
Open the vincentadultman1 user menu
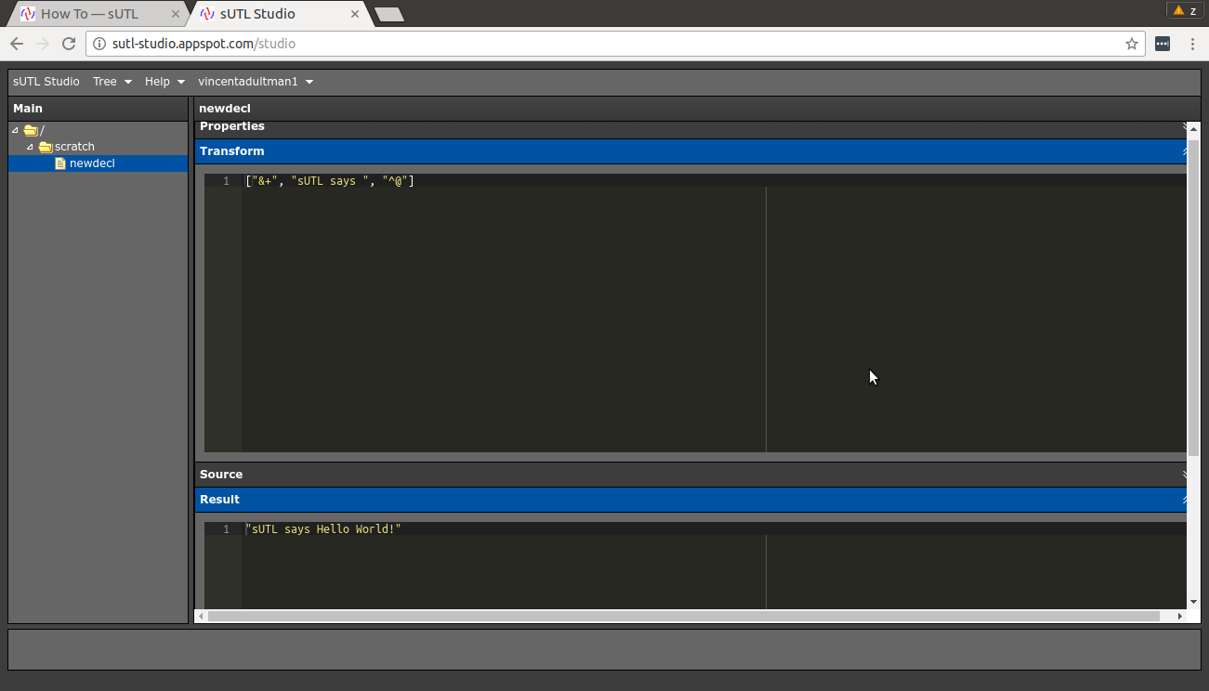(256, 82)
